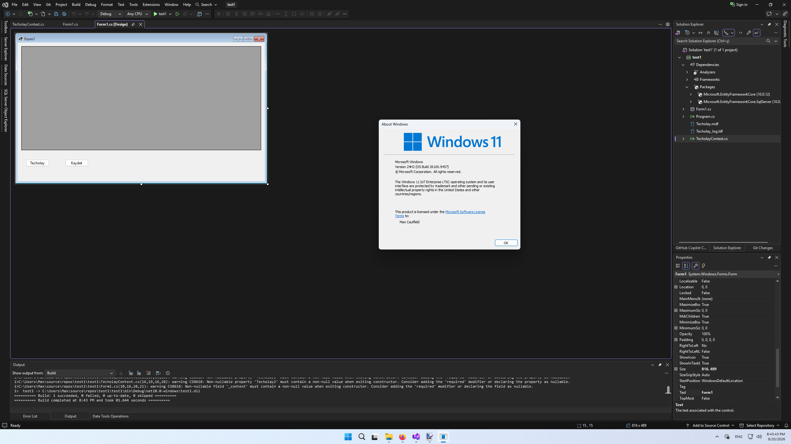This screenshot has height=444, width=791.
Task: Open Properties wrench in Solution Explorer toolbar
Action: pos(749,33)
